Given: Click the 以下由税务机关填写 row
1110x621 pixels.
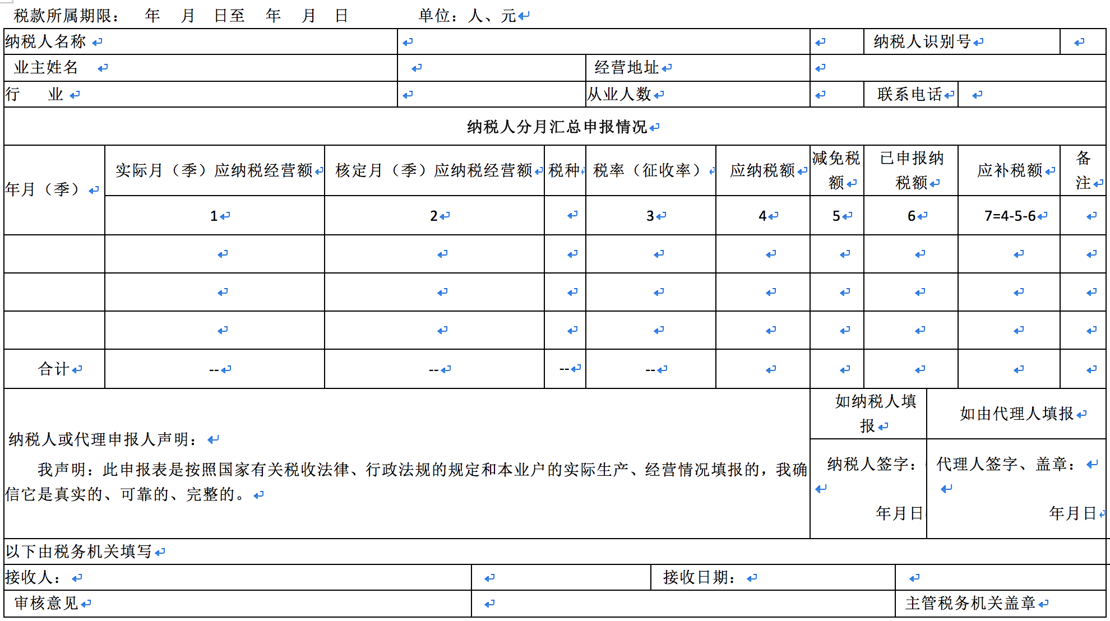Looking at the screenshot, I should 555,552.
